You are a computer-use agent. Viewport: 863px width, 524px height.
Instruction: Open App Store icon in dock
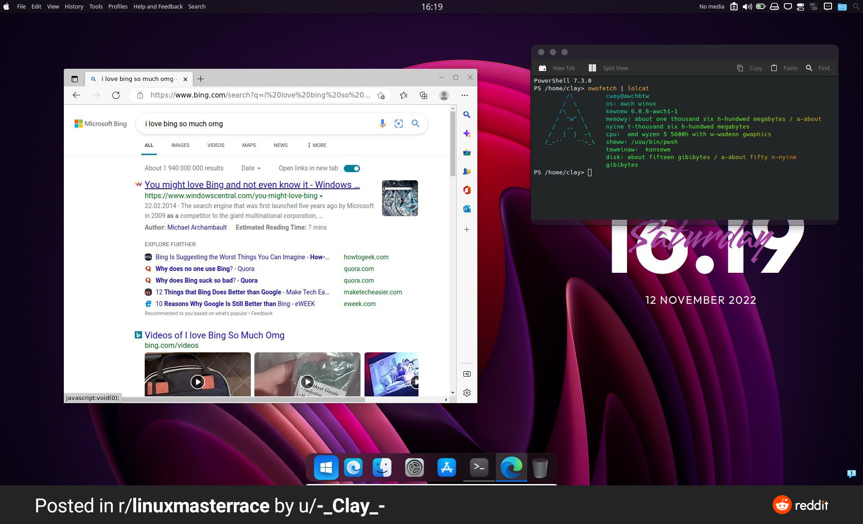447,468
